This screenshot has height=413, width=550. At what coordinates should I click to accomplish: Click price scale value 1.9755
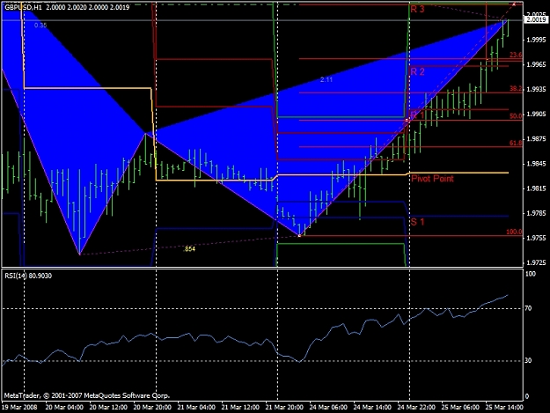tap(536, 238)
